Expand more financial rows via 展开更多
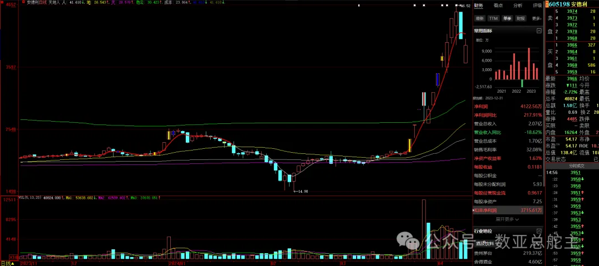 [x=507, y=219]
